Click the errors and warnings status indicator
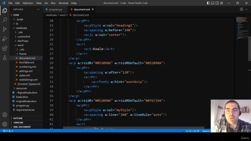 click(x=8, y=131)
